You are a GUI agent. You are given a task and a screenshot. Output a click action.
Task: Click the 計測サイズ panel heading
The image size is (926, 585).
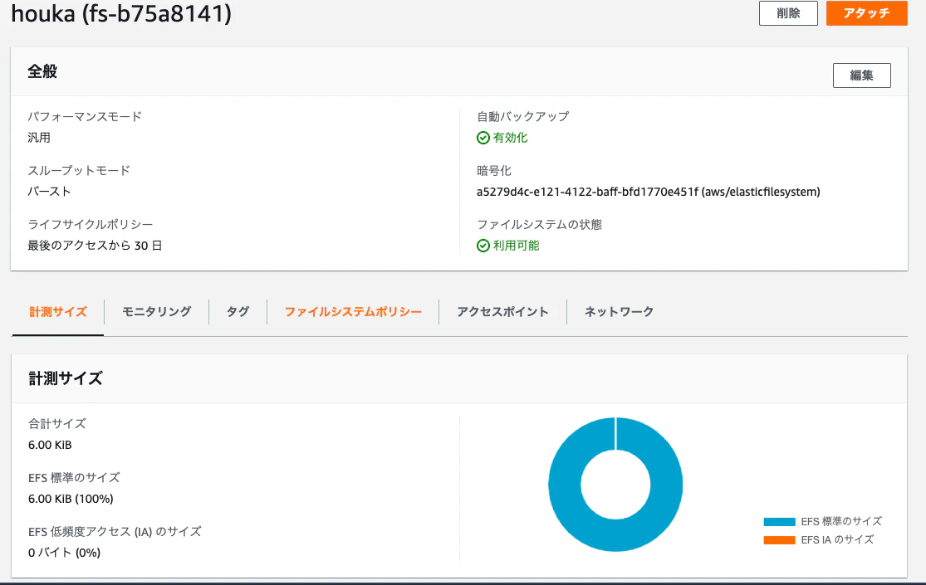pyautogui.click(x=66, y=378)
